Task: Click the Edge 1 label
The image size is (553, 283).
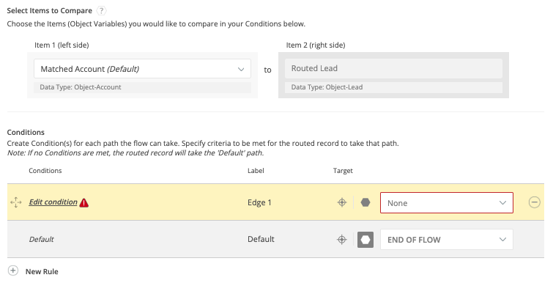Action: 259,202
